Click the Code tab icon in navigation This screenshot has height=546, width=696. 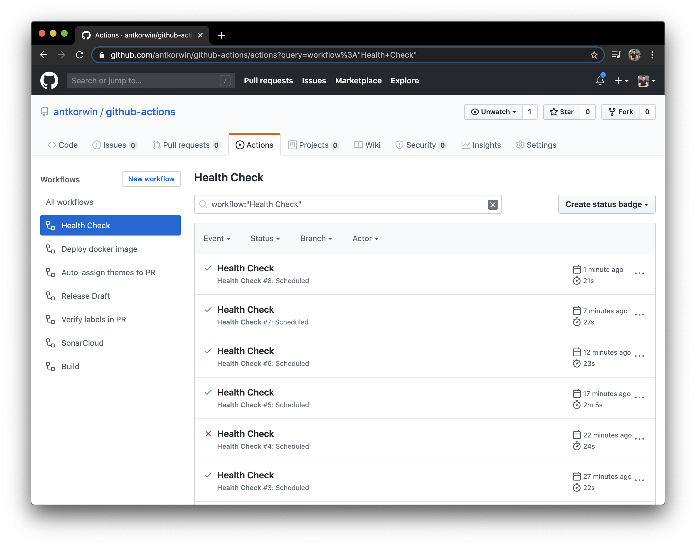52,145
